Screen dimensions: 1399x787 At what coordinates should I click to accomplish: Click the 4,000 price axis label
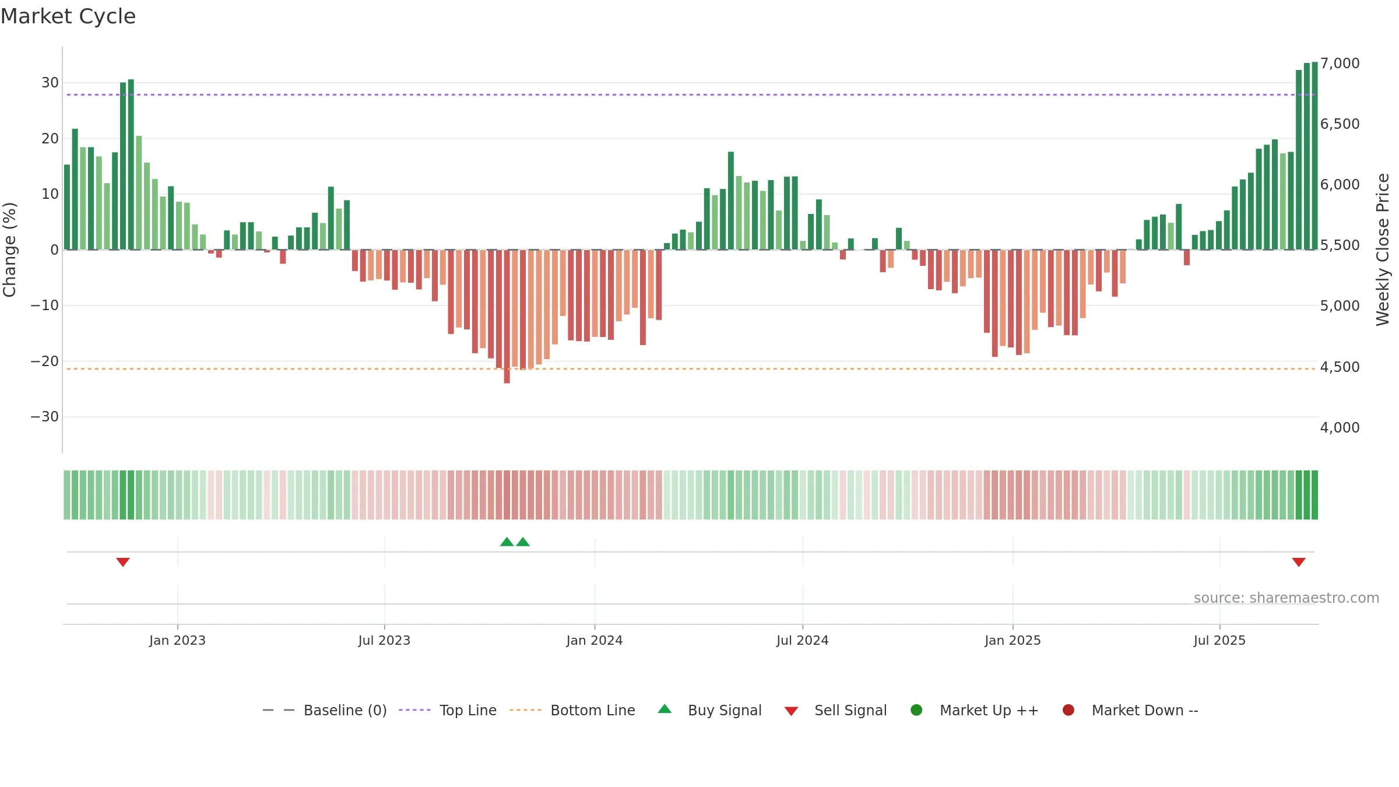(x=1340, y=427)
